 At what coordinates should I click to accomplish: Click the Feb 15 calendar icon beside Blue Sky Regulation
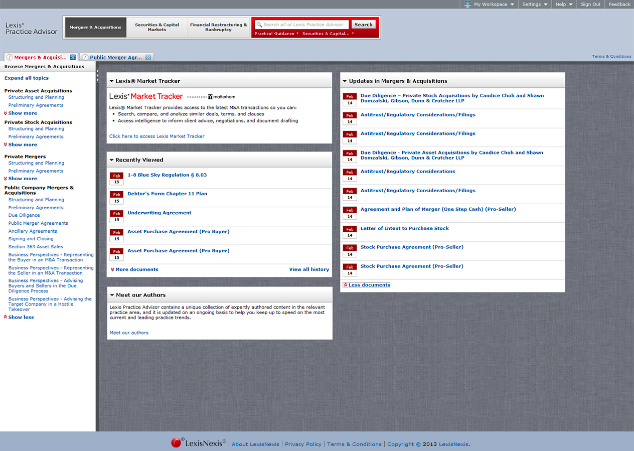click(116, 179)
